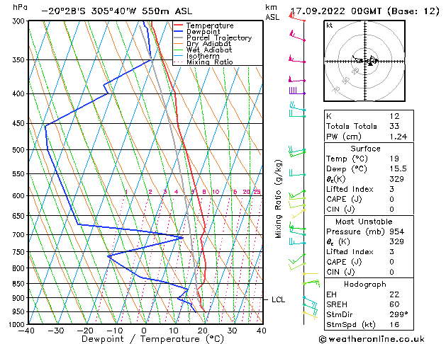Screen dimensions: 446x344
Task: Click the 0 temperature axis tick label
Action: pyautogui.click(x=144, y=331)
